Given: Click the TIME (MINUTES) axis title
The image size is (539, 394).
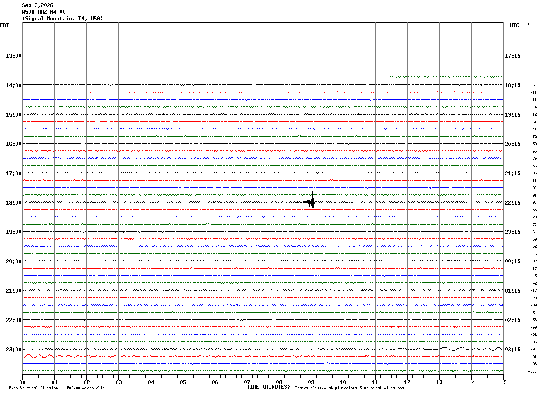Looking at the screenshot, I should tap(268, 387).
